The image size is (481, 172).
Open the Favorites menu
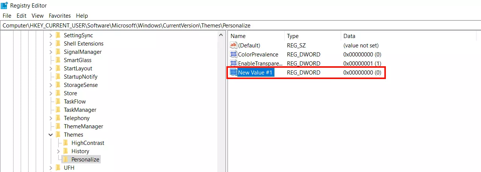coord(60,16)
